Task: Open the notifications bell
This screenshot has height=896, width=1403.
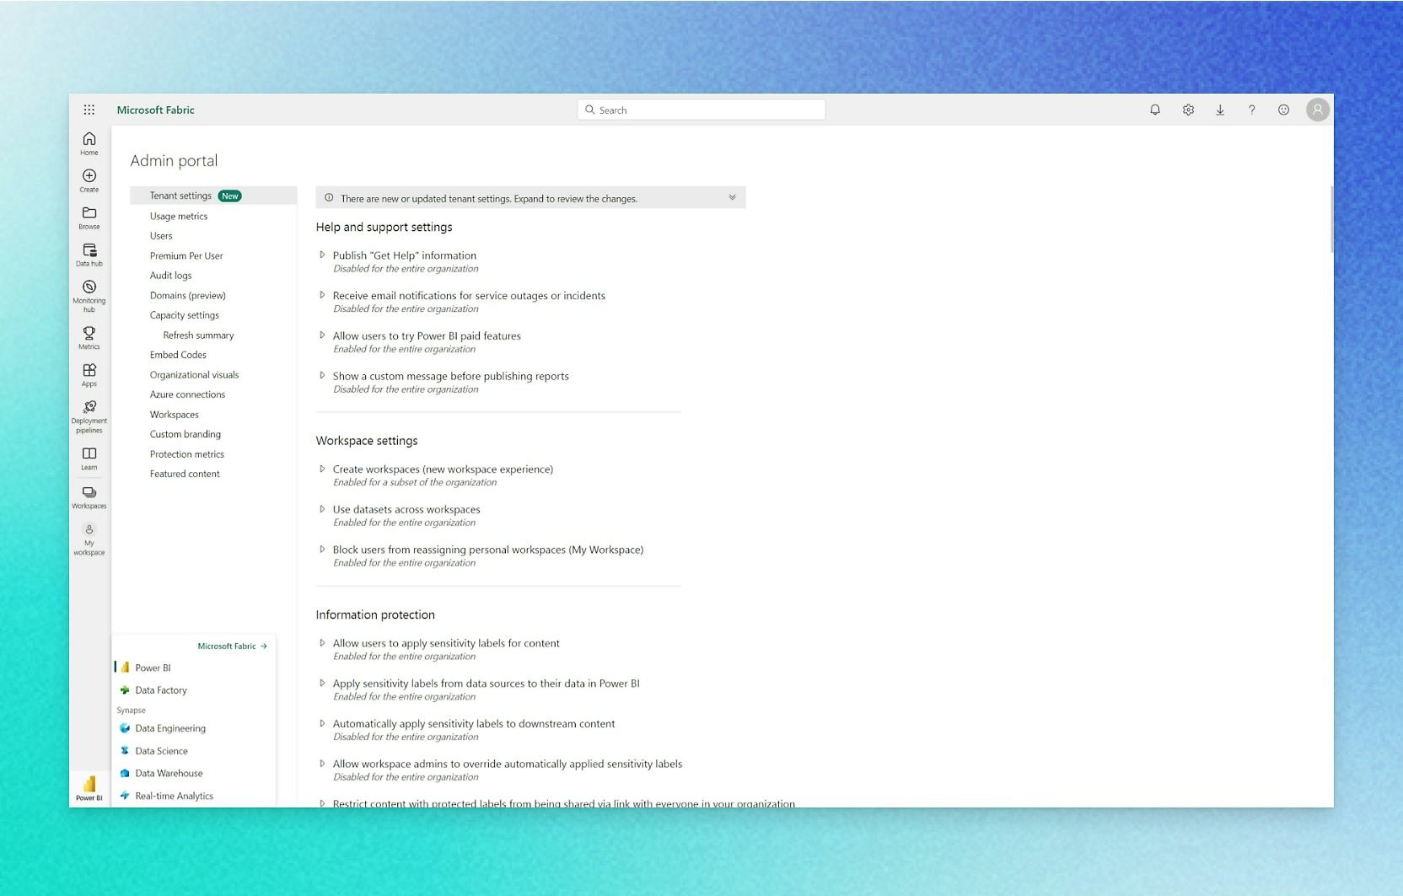Action: (1154, 110)
